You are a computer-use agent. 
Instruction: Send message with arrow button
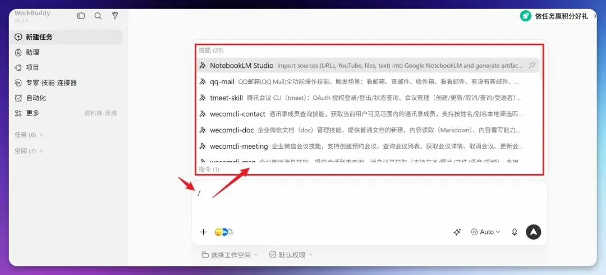click(534, 232)
